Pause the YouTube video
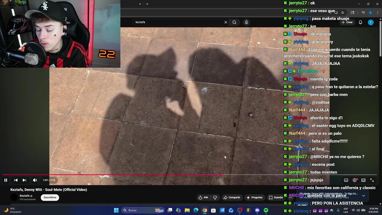Screen dimensions: 382x215 tap(6, 180)
